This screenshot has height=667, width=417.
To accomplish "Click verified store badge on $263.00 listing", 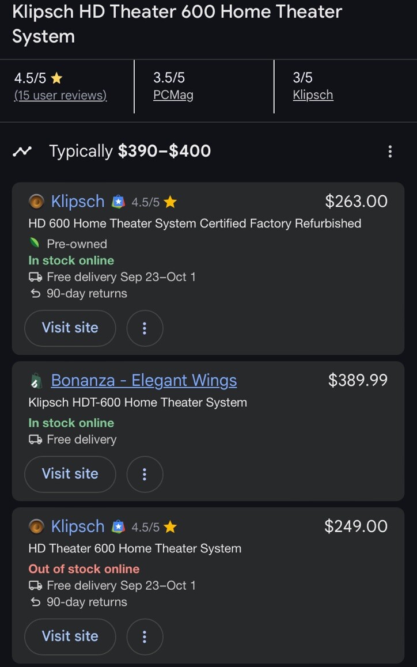I will pyautogui.click(x=118, y=202).
